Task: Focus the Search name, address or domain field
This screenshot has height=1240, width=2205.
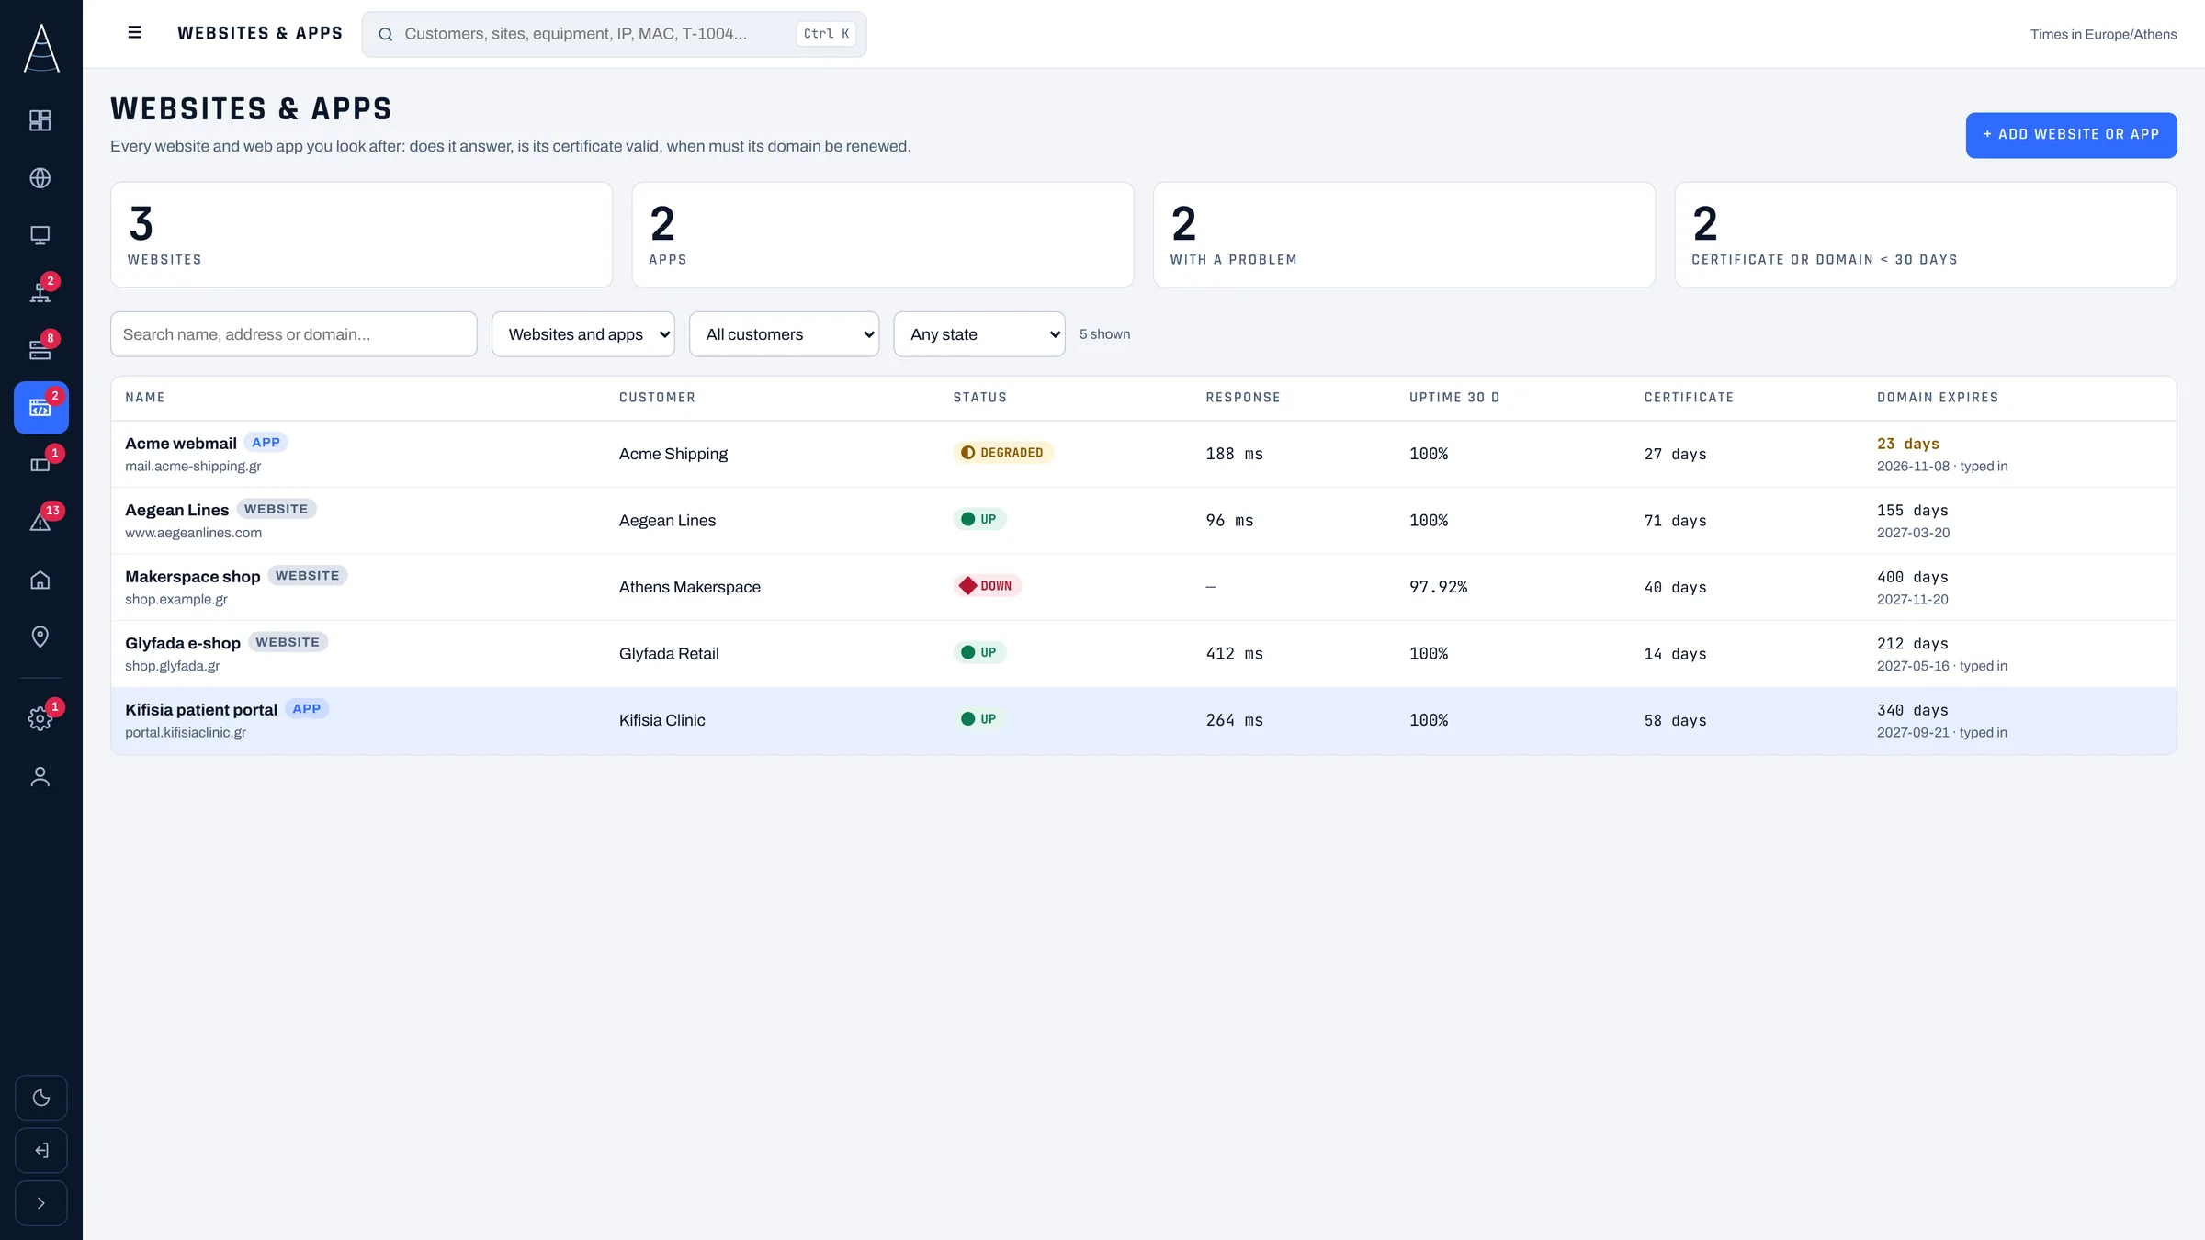Action: click(x=293, y=334)
